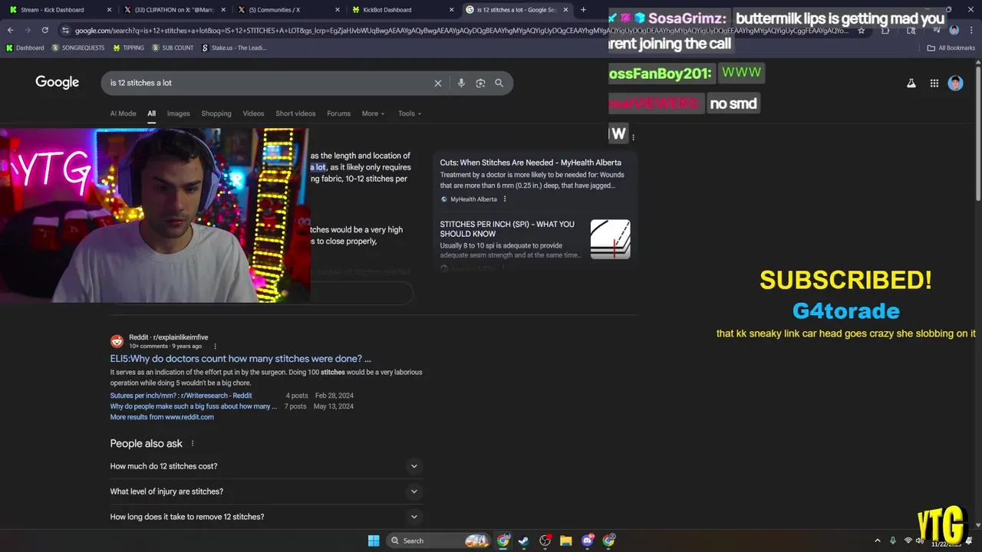This screenshot has width=982, height=552.
Task: Open Google account profile avatar
Action: (x=955, y=83)
